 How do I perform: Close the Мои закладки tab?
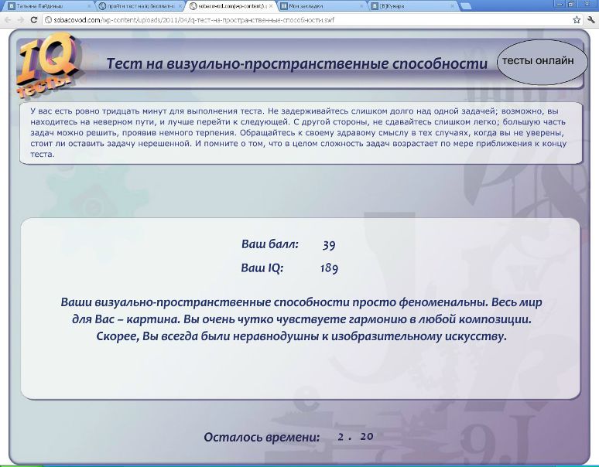[x=362, y=5]
